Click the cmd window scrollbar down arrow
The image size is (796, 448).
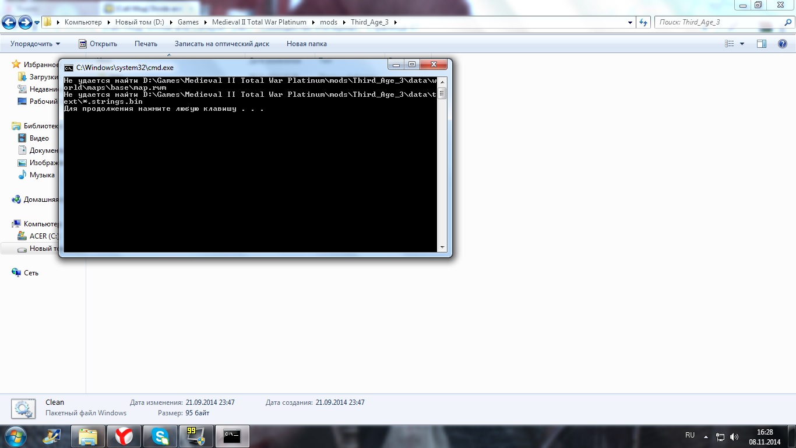tap(442, 247)
